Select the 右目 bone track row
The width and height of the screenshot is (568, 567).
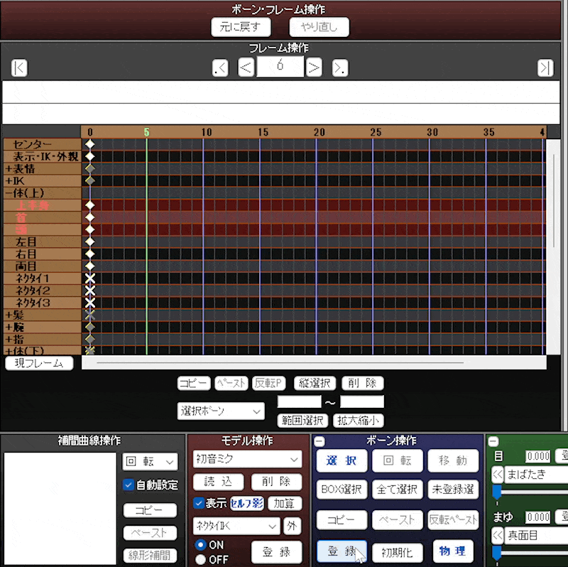tap(43, 254)
